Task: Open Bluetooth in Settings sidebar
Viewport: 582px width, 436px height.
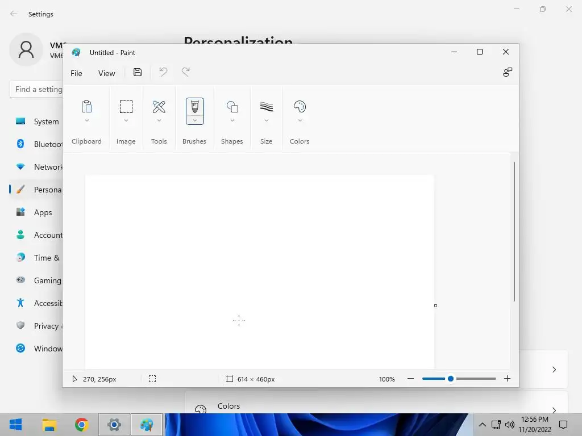Action: pos(37,144)
